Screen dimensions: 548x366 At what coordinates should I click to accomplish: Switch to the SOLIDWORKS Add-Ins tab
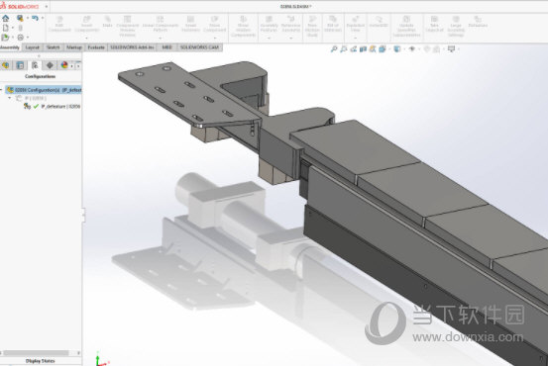pyautogui.click(x=132, y=47)
